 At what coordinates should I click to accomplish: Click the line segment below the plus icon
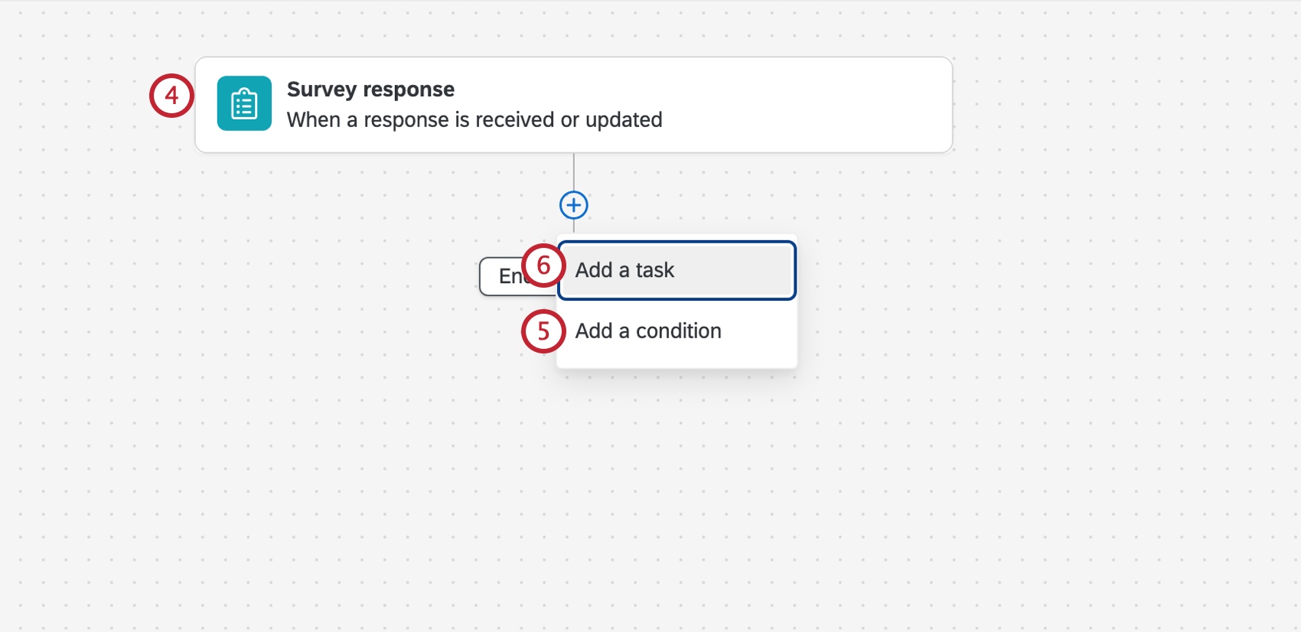point(573,226)
